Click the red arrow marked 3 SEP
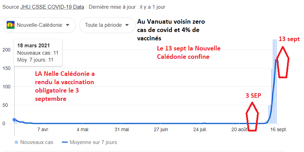The image size is (304, 152). [x=252, y=118]
